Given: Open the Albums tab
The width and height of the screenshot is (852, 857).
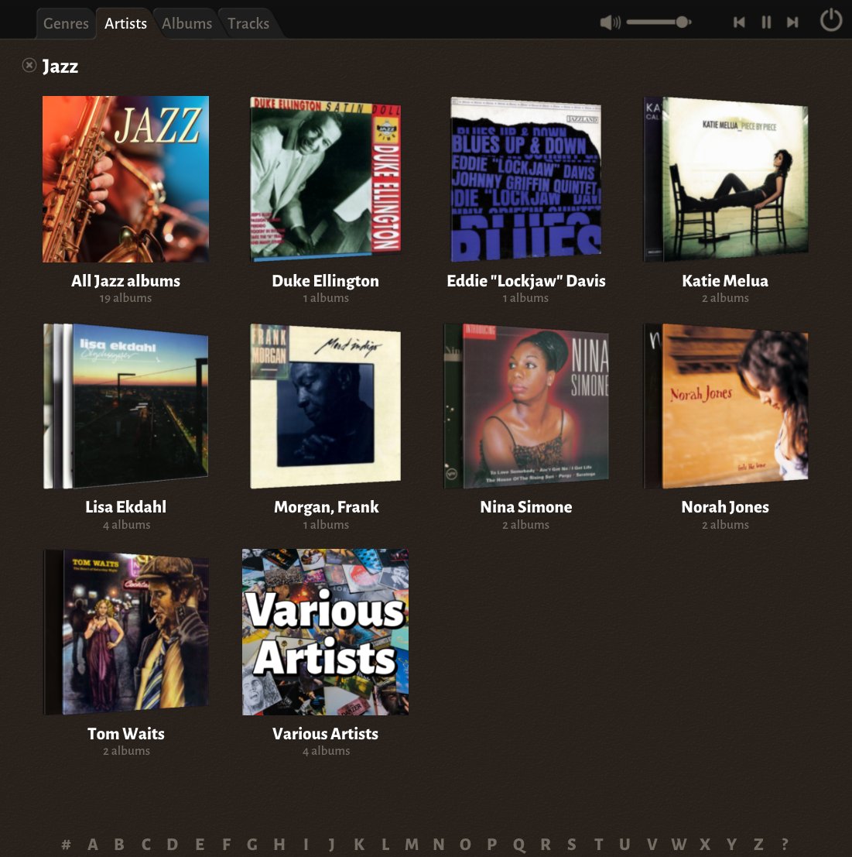Looking at the screenshot, I should [x=186, y=23].
